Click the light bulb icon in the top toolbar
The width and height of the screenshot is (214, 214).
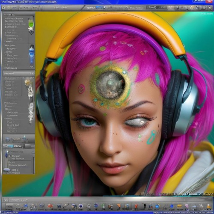pyautogui.click(x=104, y=8)
